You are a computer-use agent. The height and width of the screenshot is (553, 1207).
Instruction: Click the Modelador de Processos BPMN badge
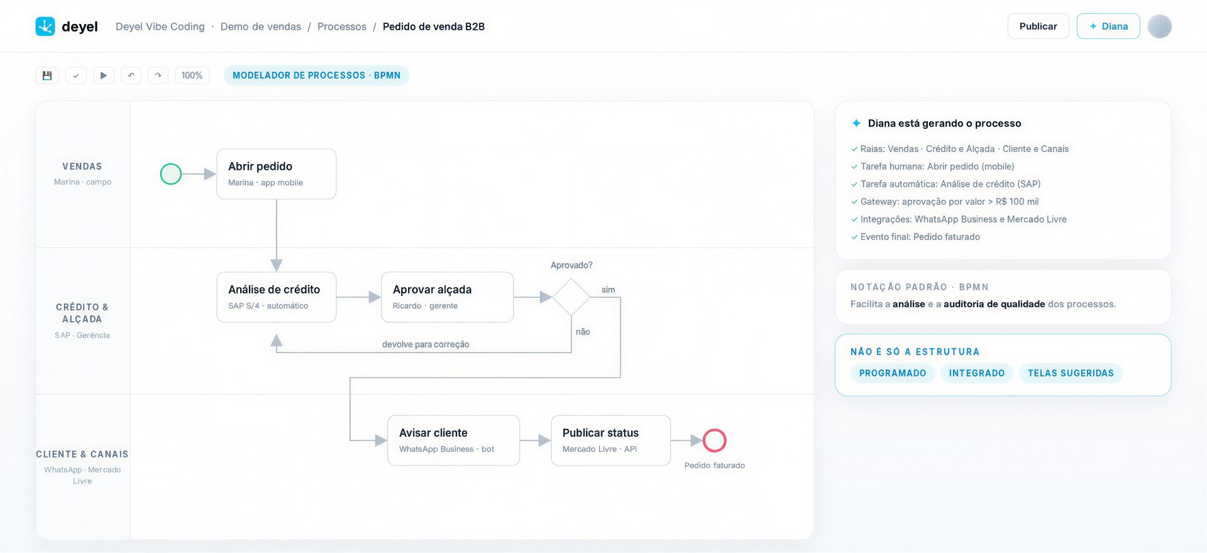(x=316, y=75)
